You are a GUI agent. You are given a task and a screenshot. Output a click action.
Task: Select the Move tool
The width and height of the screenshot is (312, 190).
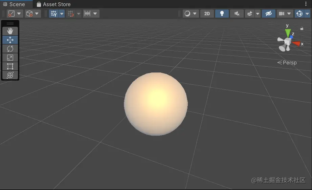[10, 40]
